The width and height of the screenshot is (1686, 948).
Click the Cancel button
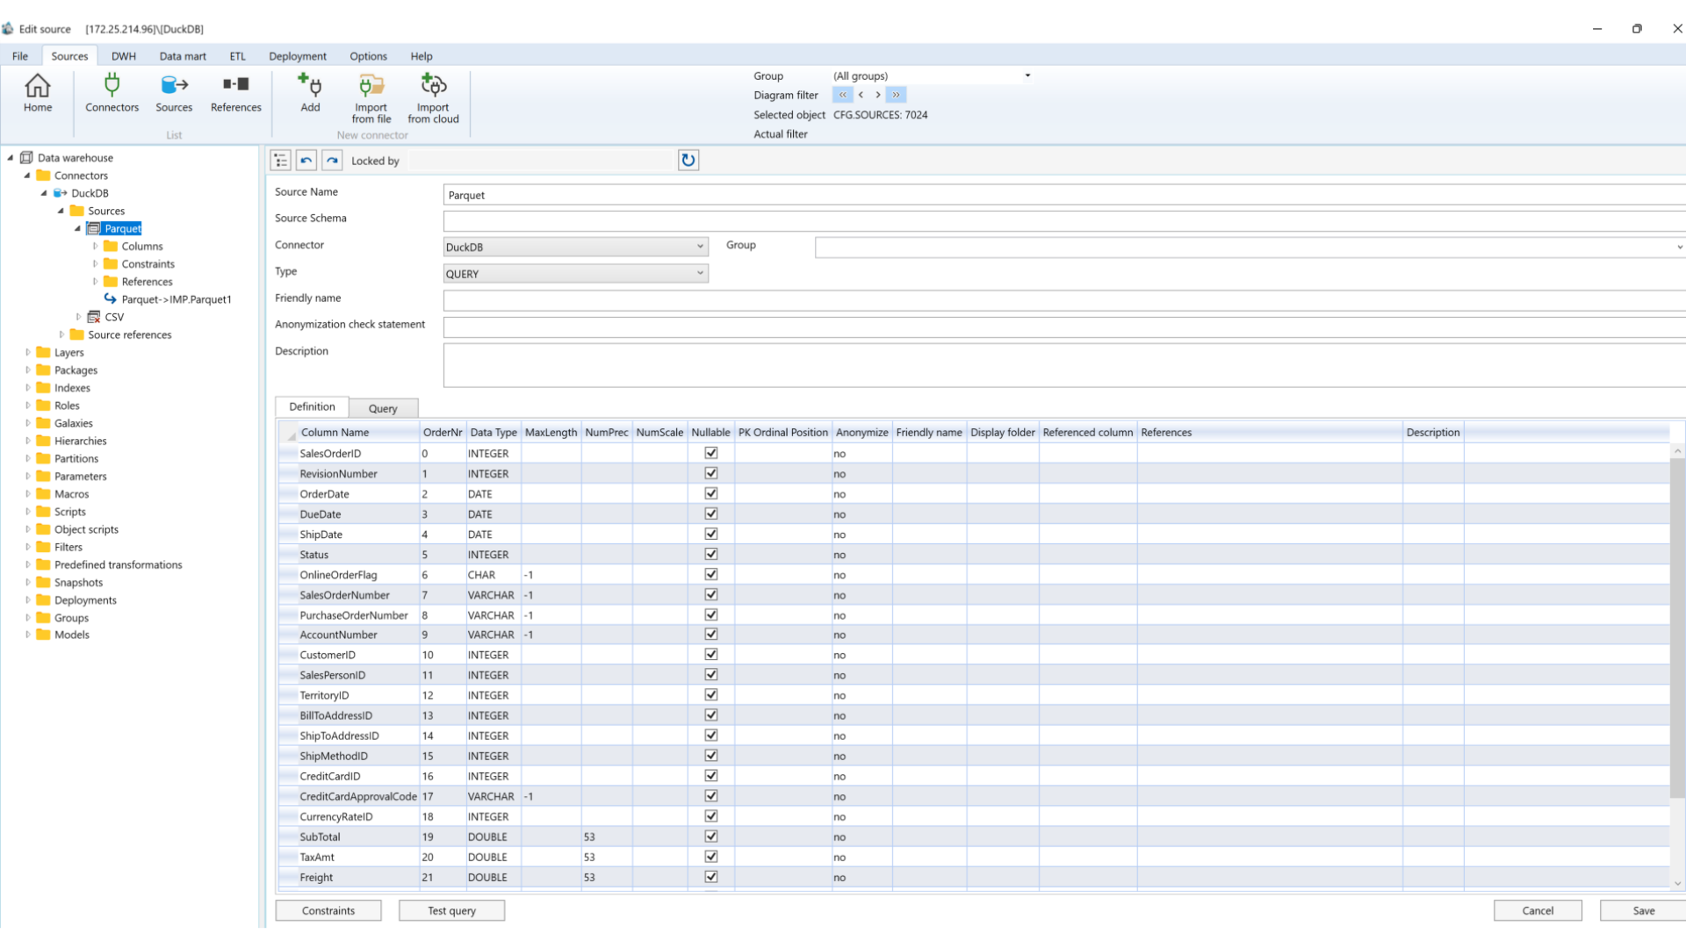click(x=1538, y=910)
